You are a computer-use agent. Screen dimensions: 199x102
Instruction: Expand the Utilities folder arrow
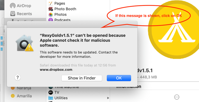(108, 98)
